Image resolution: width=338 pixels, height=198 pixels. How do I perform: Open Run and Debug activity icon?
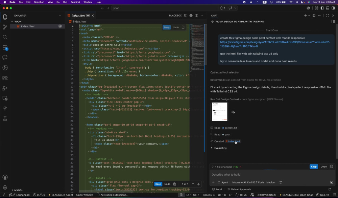[5, 88]
